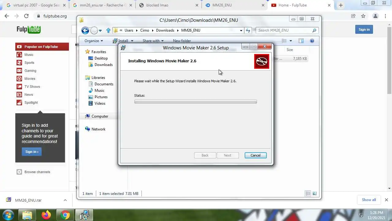This screenshot has height=221, width=392.
Task: Open the Videos library
Action: [100, 103]
